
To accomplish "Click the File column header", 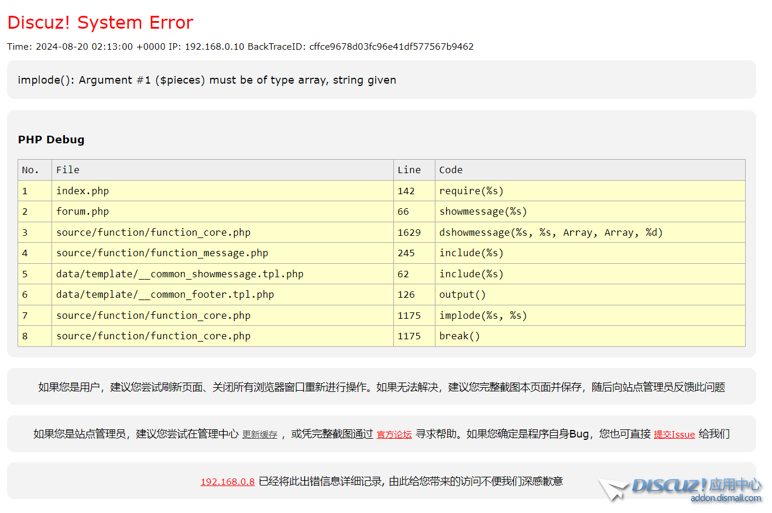I will (x=68, y=170).
